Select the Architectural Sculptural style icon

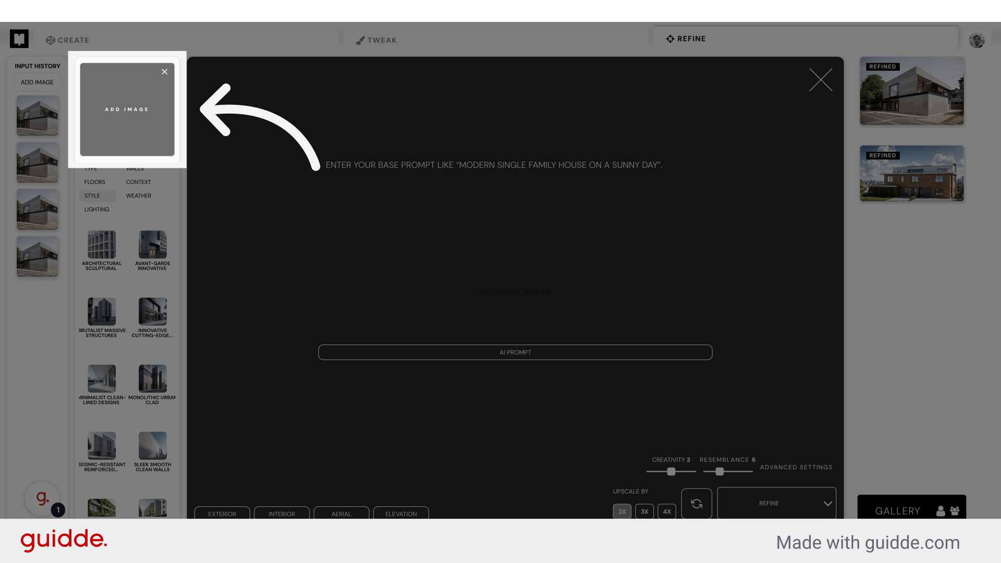pyautogui.click(x=102, y=245)
